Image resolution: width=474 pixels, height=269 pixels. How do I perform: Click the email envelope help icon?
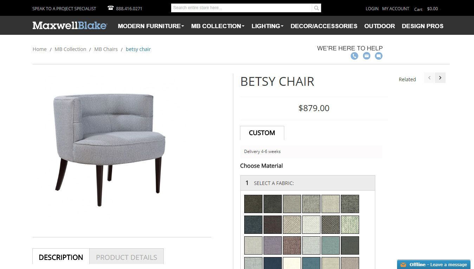pyautogui.click(x=366, y=56)
